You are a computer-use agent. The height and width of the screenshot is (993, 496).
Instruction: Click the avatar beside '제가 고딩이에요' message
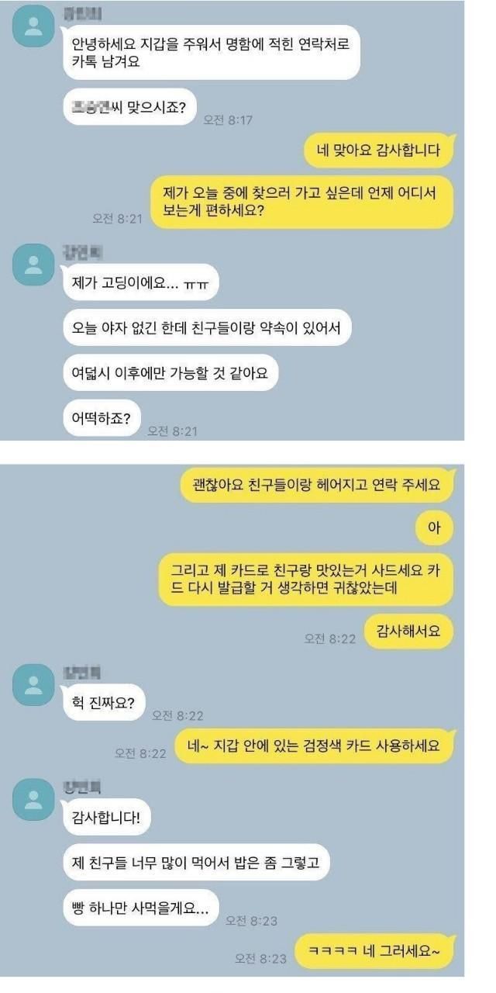click(x=33, y=265)
